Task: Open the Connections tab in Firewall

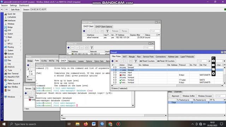Action: (161, 57)
